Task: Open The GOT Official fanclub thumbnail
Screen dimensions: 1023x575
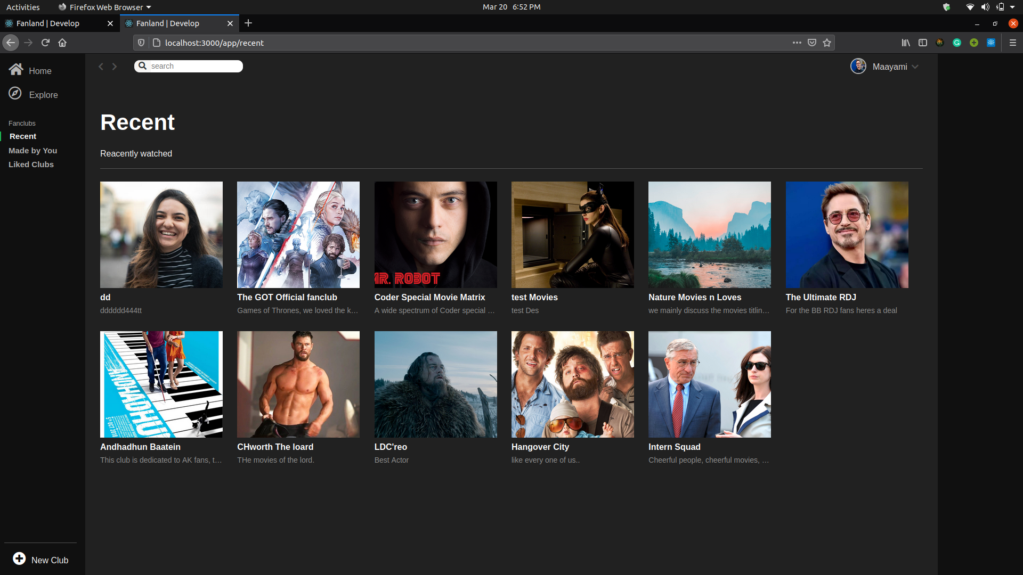Action: (x=298, y=234)
